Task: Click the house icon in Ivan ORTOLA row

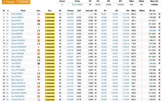Action: pyautogui.click(x=159, y=76)
